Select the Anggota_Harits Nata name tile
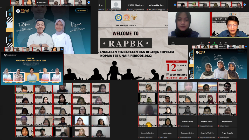249x140 pixels. (148, 133)
